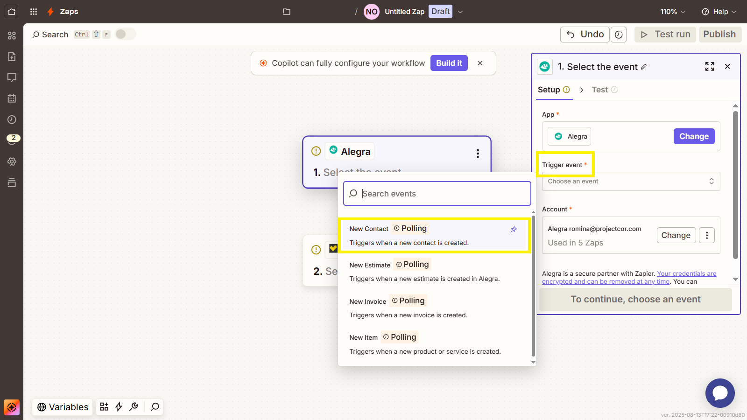Click the Search button in toolbar

click(50, 35)
